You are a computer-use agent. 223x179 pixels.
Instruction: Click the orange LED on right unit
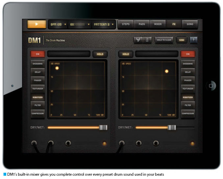tap(192, 143)
